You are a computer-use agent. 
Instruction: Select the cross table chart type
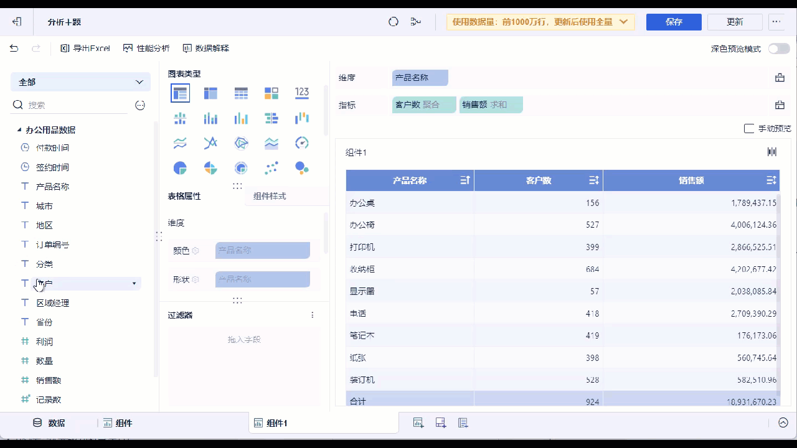click(x=210, y=93)
